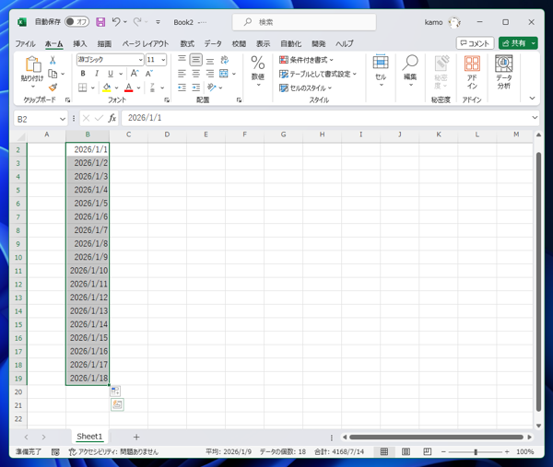Screen dimensions: 553x467
Task: Align text right
Action: (x=210, y=74)
